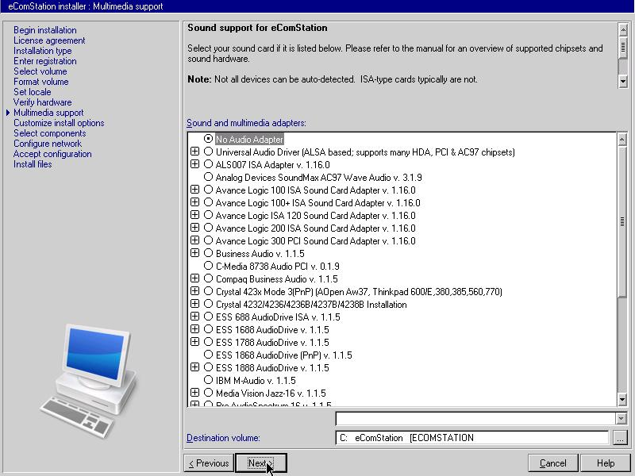635x476 pixels.
Task: Go to Select components step
Action: point(50,133)
